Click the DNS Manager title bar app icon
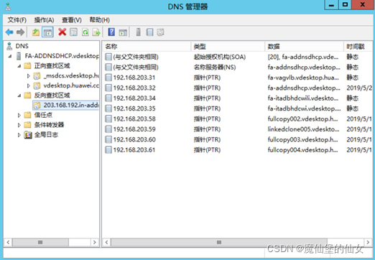This screenshot has height=260, width=375. pyautogui.click(x=8, y=6)
